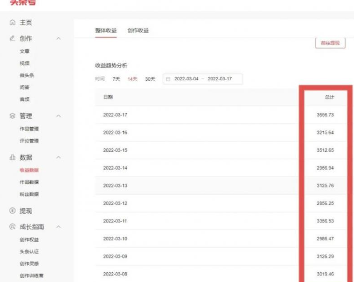Collapse the 创作 section chevron
354x282 pixels.
pos(58,38)
